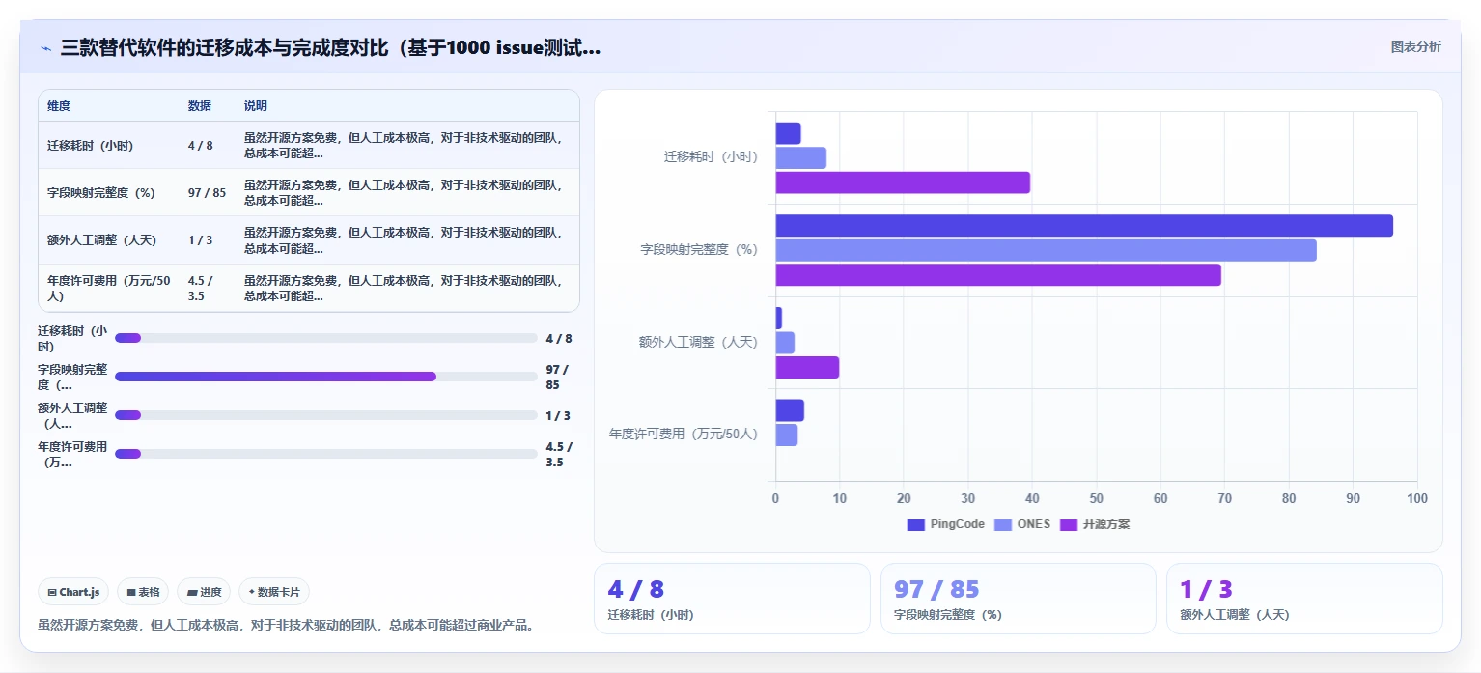1481x673 pixels.
Task: Click the 数据 column header
Action: point(200,106)
